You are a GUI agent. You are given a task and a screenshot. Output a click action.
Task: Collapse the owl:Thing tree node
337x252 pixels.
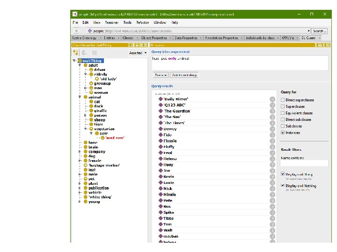(74, 61)
